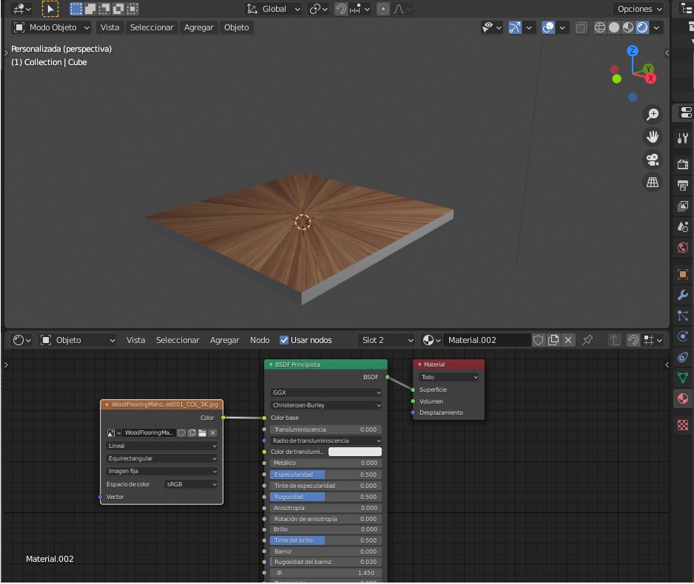Open the Material properties tab icon

pyautogui.click(x=683, y=398)
